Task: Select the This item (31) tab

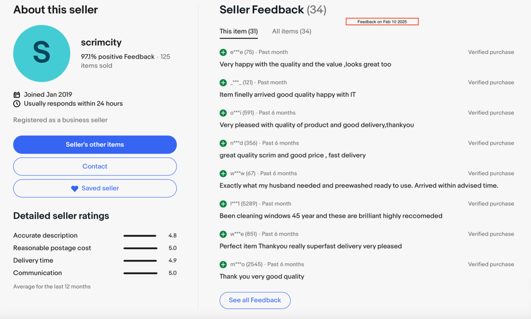Action: pyautogui.click(x=238, y=32)
